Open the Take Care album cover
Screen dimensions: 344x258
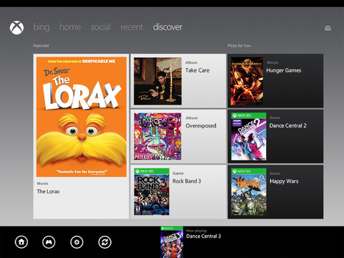(x=158, y=81)
